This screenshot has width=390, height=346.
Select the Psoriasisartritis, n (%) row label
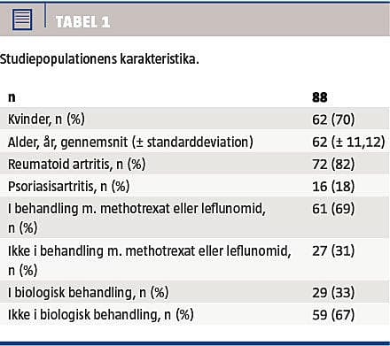pos(69,187)
